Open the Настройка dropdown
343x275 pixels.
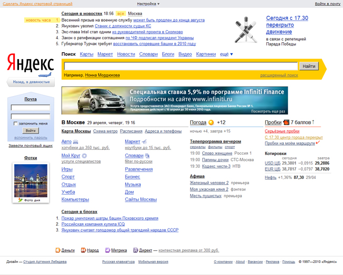[148, 4]
